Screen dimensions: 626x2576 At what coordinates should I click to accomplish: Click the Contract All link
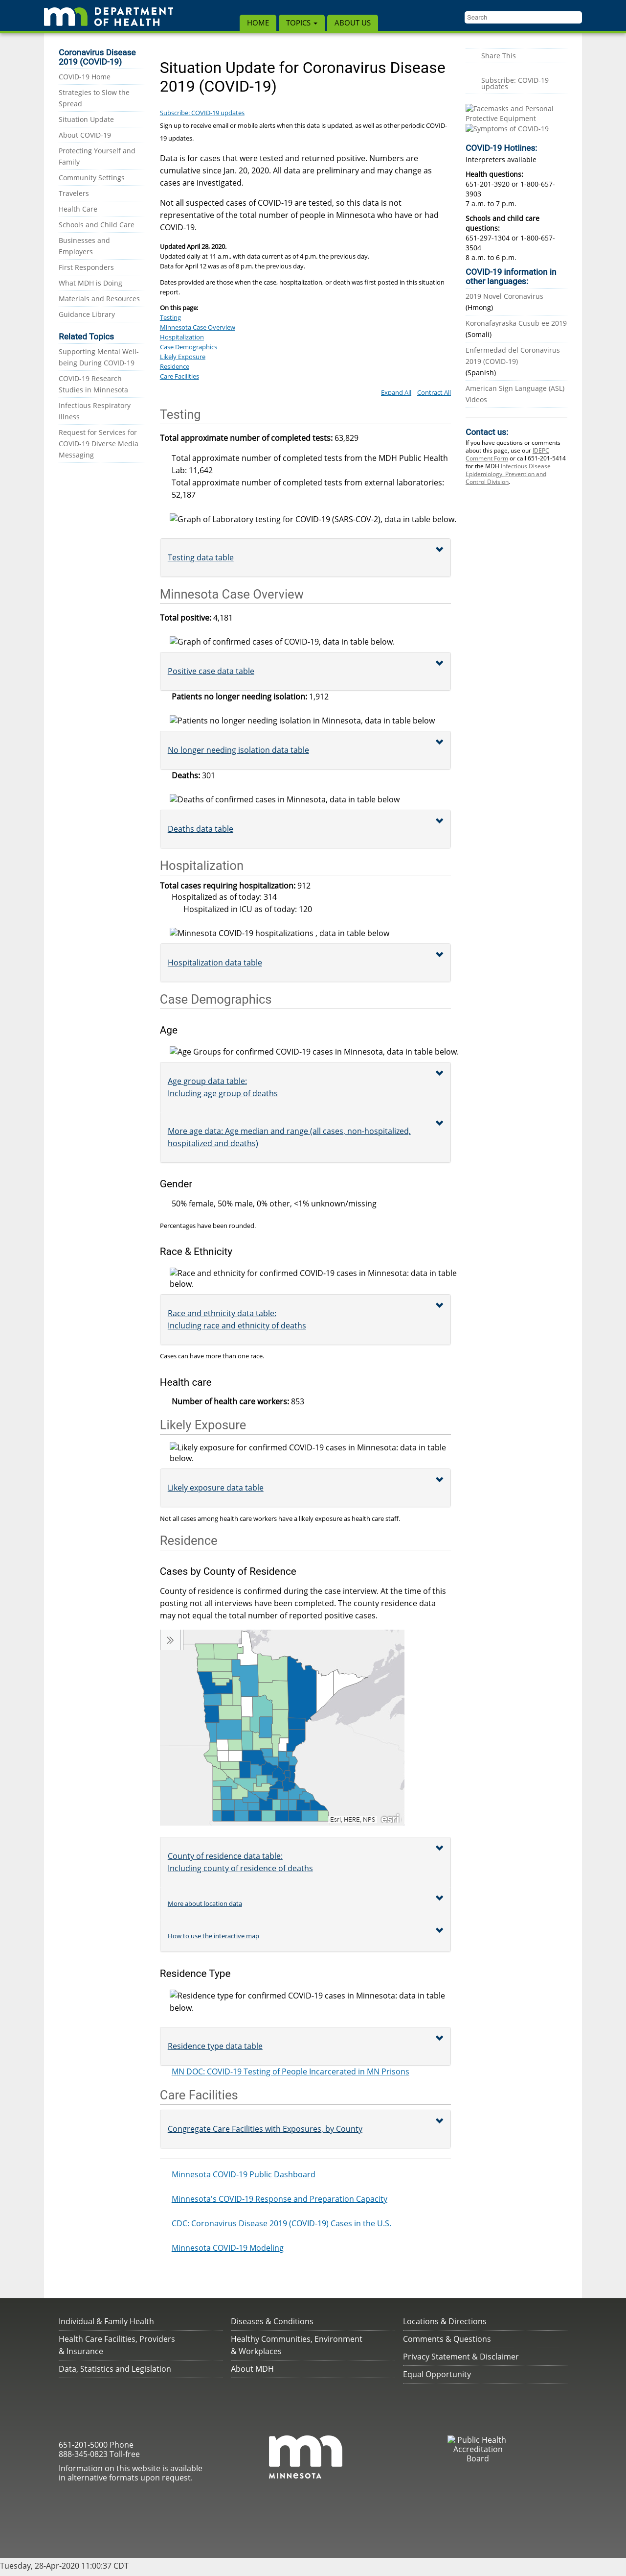433,392
